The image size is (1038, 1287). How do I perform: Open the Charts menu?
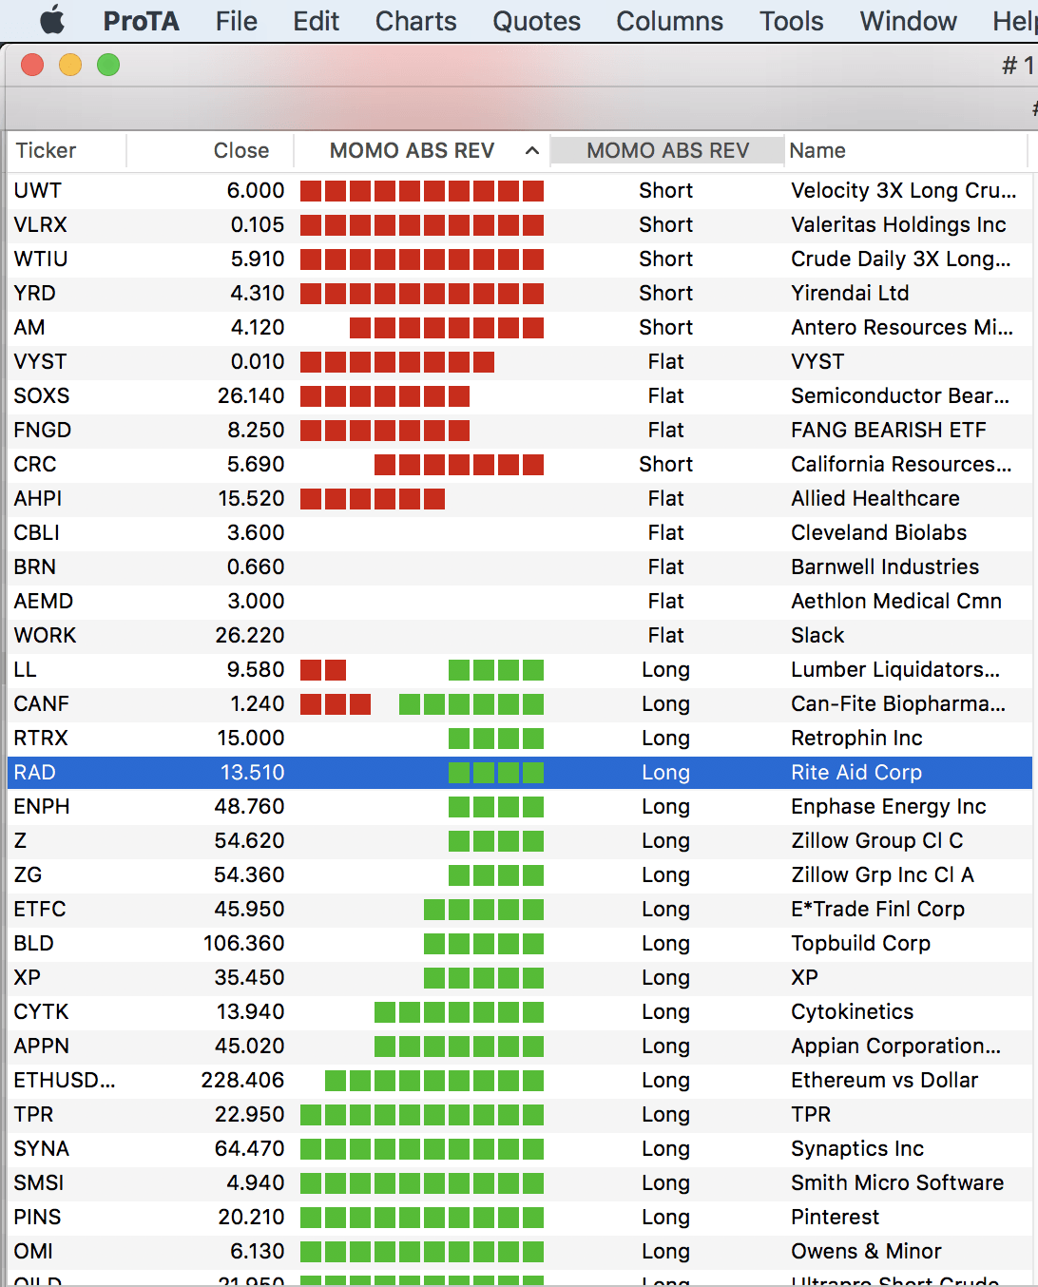415,21
